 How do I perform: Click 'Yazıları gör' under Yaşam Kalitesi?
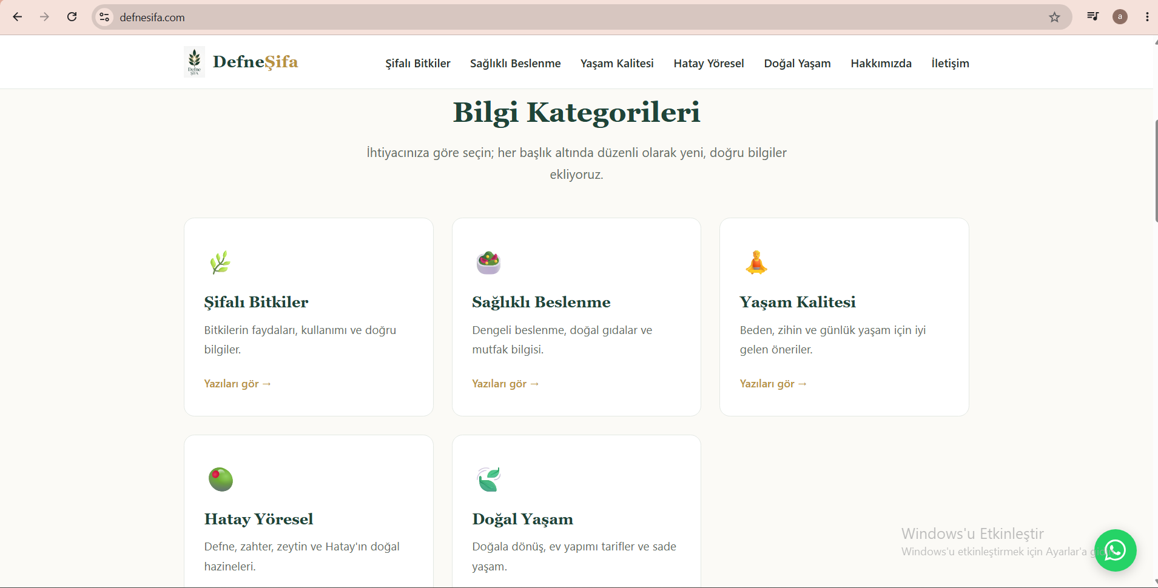coord(773,384)
